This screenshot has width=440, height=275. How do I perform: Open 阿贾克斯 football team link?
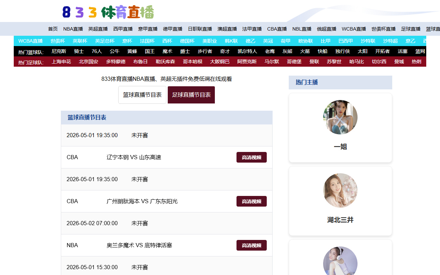[247, 62]
